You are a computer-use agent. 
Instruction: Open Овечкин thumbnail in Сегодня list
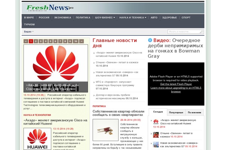pyautogui.click(x=156, y=135)
